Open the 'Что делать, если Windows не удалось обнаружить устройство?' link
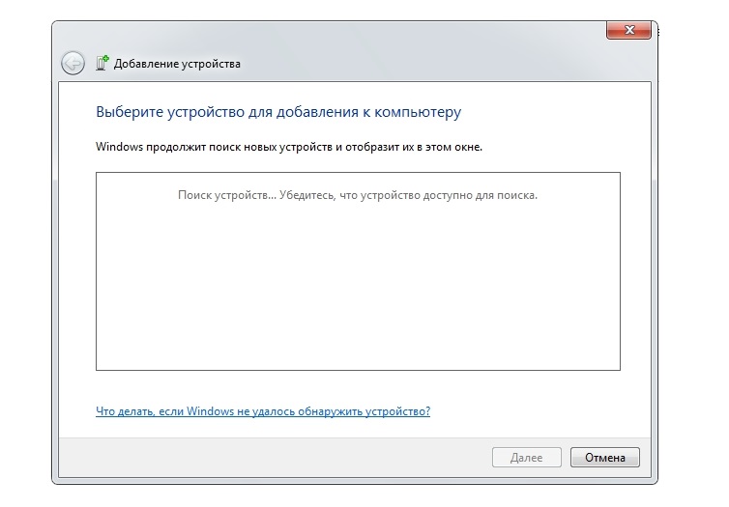 tap(263, 411)
